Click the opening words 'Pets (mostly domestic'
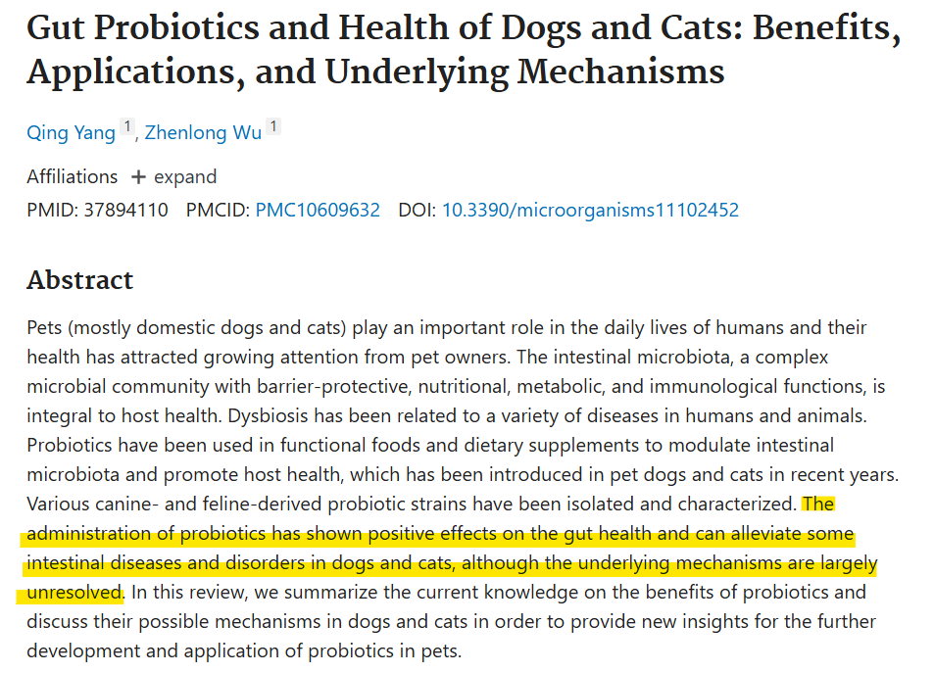 [x=121, y=327]
